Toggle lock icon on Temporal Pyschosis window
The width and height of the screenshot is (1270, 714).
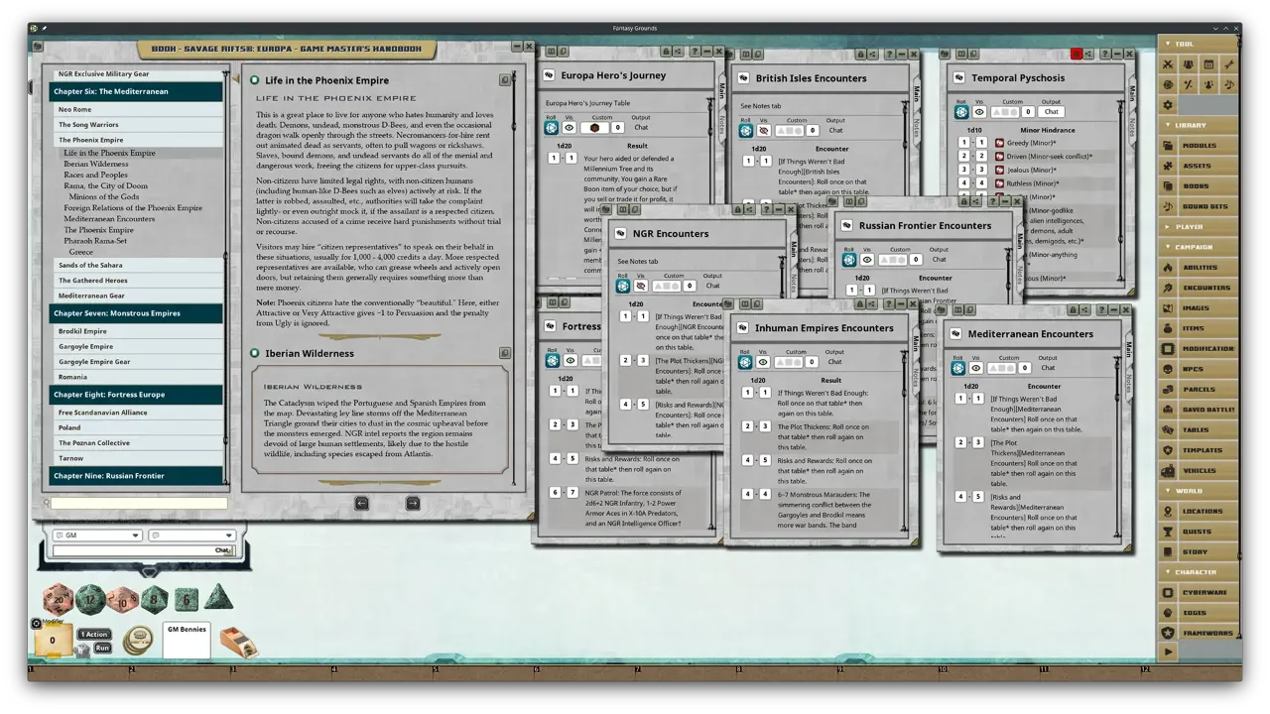tap(1077, 54)
